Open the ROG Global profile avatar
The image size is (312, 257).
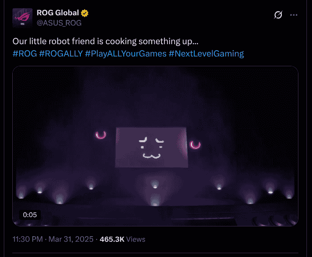(x=23, y=17)
